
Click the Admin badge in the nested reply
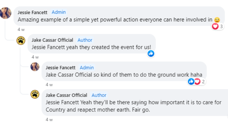point(87,68)
